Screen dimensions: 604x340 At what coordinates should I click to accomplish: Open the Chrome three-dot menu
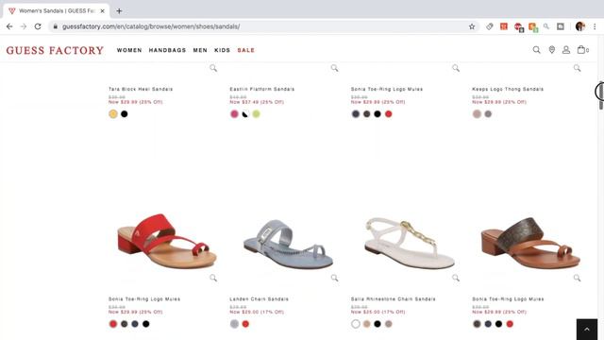tap(595, 26)
